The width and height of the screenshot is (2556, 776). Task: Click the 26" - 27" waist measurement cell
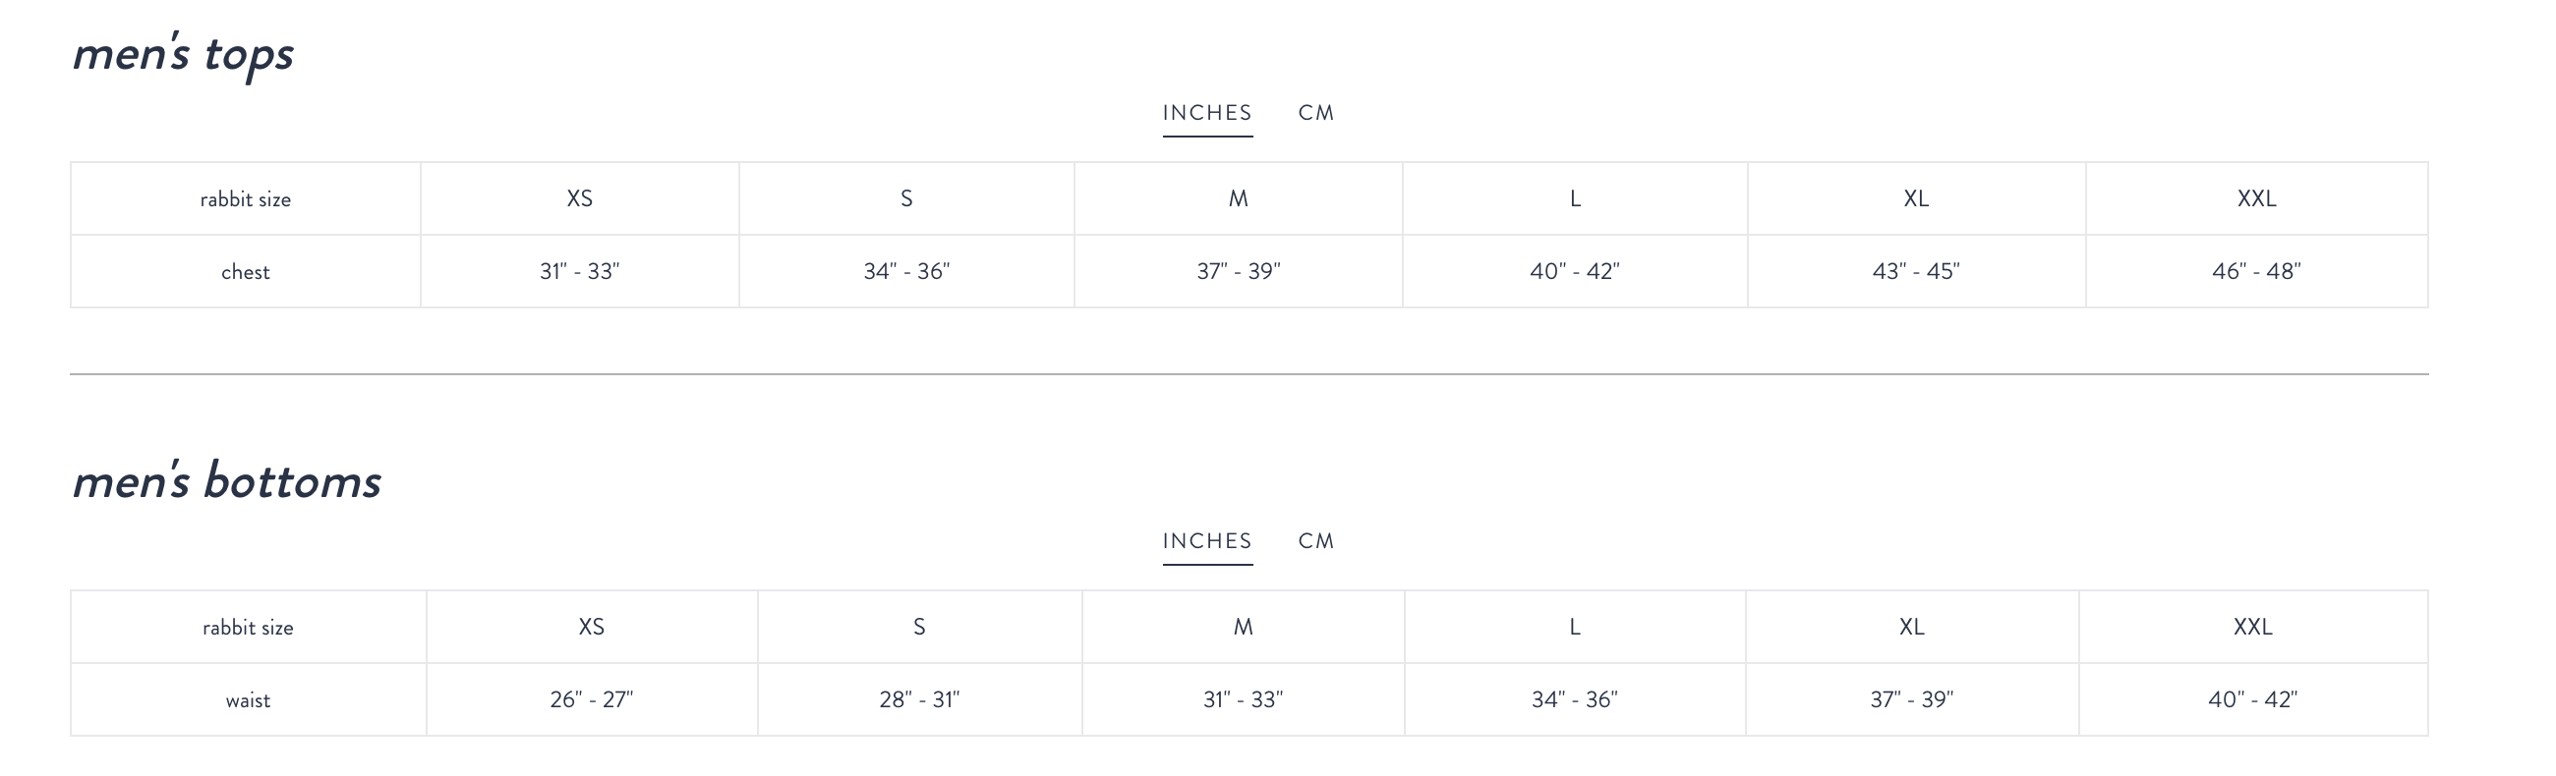(592, 699)
